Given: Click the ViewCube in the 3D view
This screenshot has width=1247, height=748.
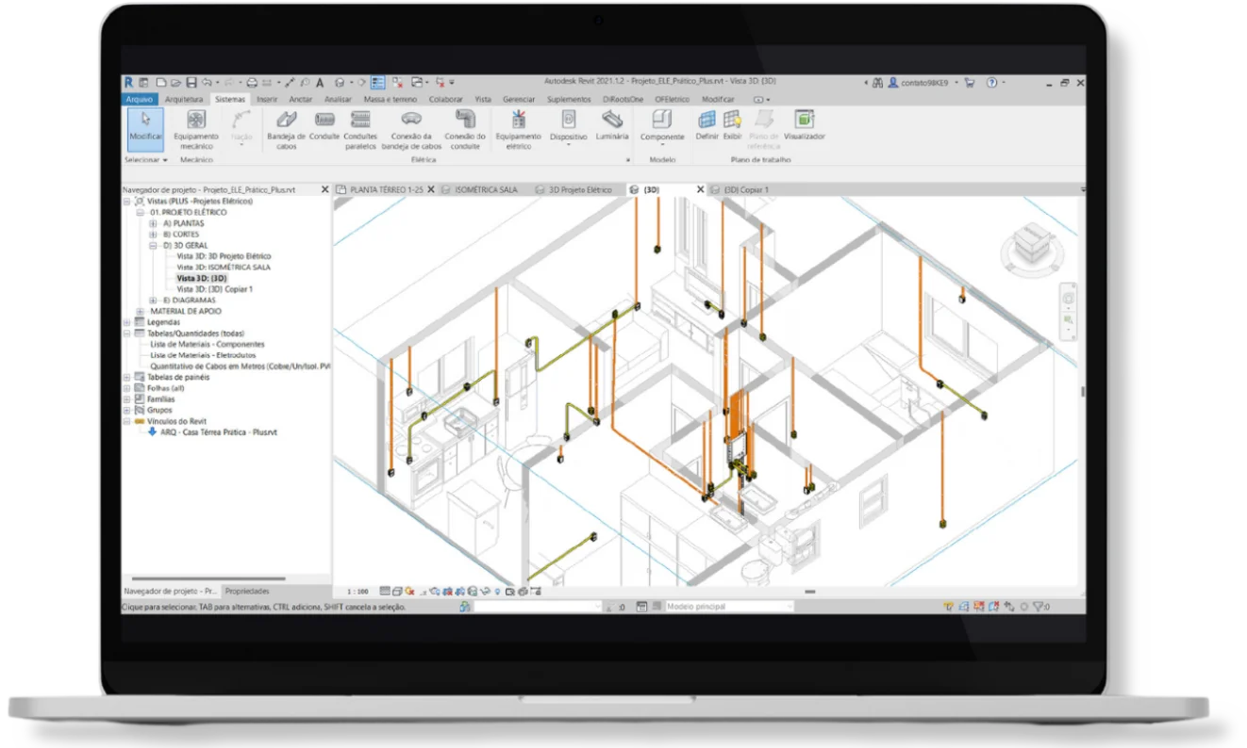Looking at the screenshot, I should [x=1031, y=242].
